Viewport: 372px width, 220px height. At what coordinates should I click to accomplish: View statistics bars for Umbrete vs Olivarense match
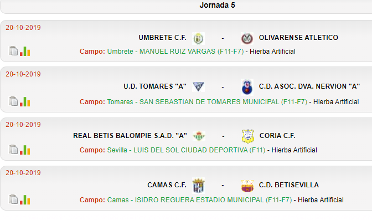[x=25, y=51]
